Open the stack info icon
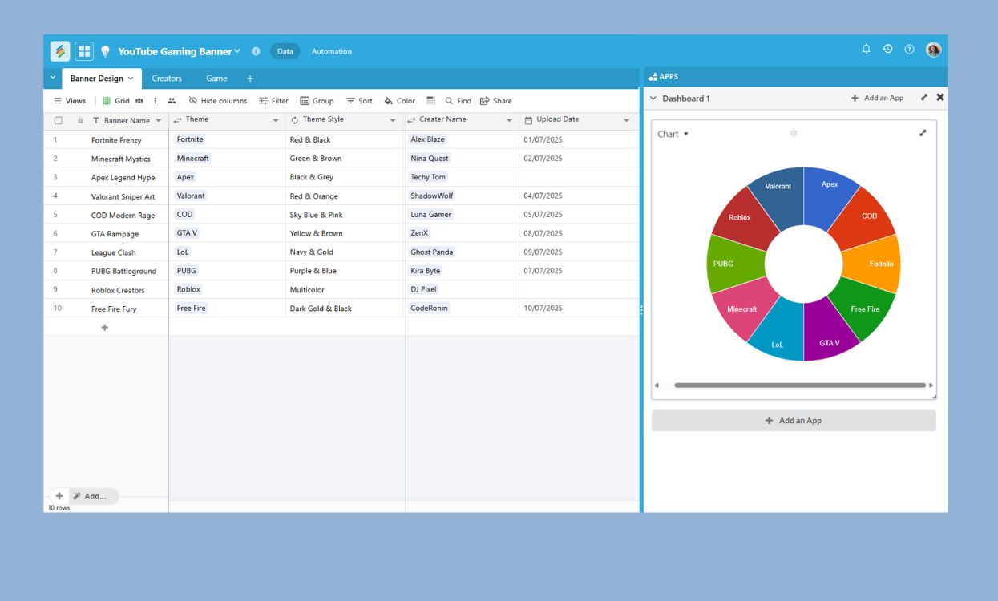 (x=256, y=51)
